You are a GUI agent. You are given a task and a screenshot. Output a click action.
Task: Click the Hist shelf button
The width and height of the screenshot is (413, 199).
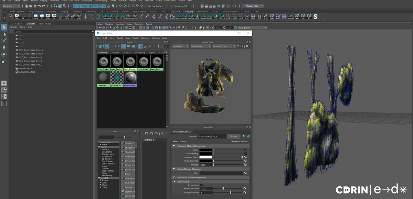[x=17, y=16]
